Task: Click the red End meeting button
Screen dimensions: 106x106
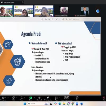Action: point(104,98)
